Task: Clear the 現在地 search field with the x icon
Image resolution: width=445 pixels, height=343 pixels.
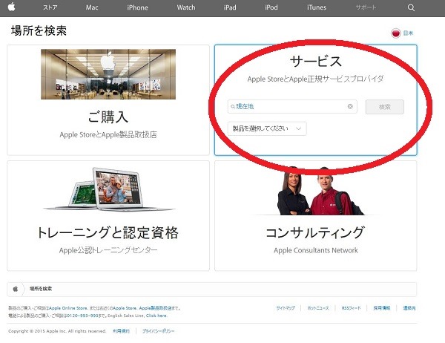Action: tap(350, 106)
